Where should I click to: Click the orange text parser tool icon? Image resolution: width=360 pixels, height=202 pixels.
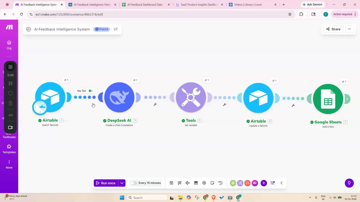point(247,183)
